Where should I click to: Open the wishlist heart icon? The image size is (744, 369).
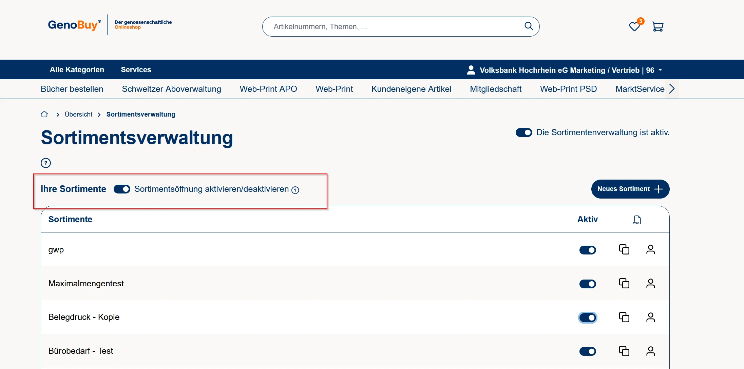[x=634, y=27]
